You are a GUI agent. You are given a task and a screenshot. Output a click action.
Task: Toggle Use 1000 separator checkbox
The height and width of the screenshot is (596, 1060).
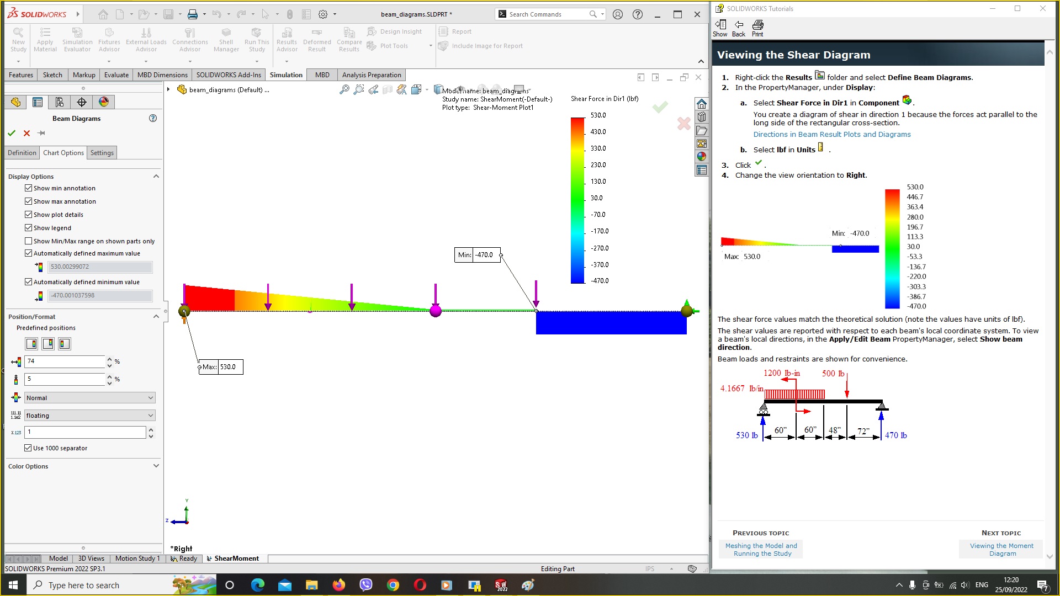(x=28, y=448)
